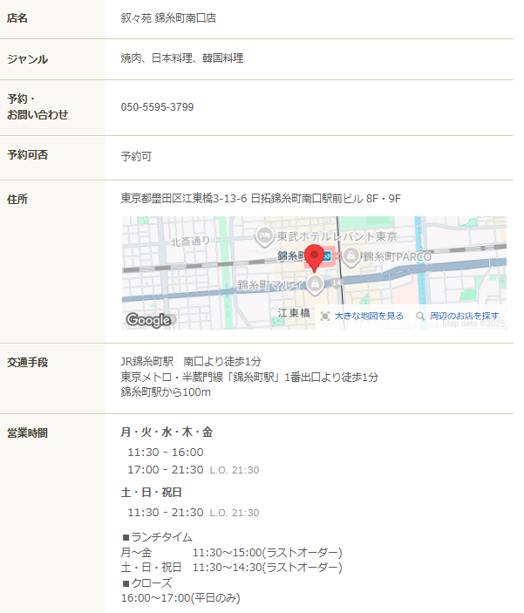Click the genre text 焼肉、日本料理、韓国料理
The height and width of the screenshot is (613, 524).
coord(181,58)
